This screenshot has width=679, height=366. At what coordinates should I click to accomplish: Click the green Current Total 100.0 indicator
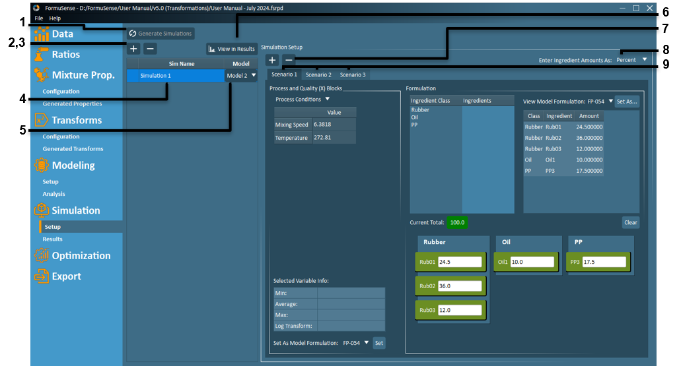click(457, 222)
